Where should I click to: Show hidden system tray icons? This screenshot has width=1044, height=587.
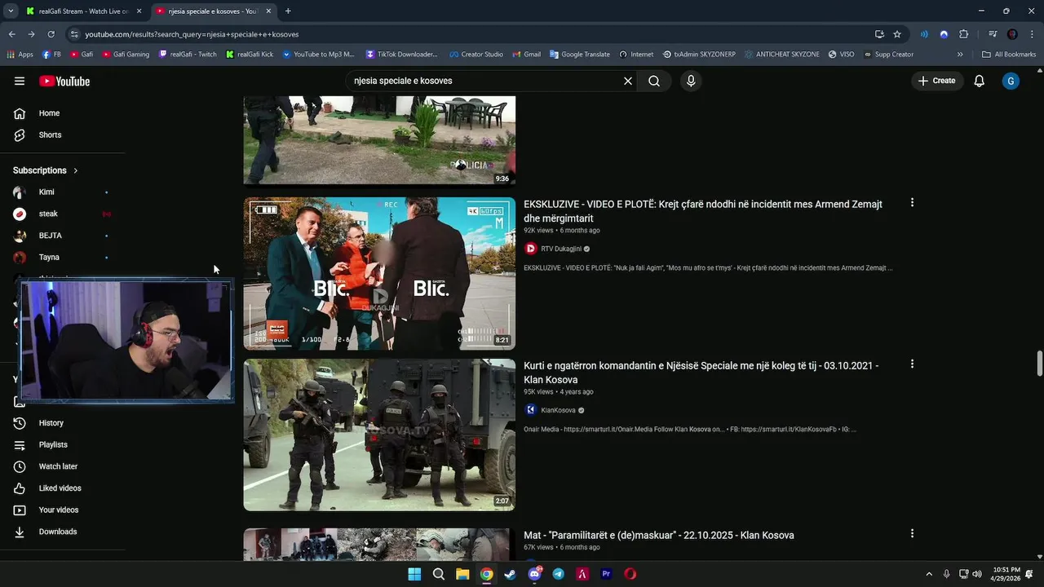click(929, 574)
